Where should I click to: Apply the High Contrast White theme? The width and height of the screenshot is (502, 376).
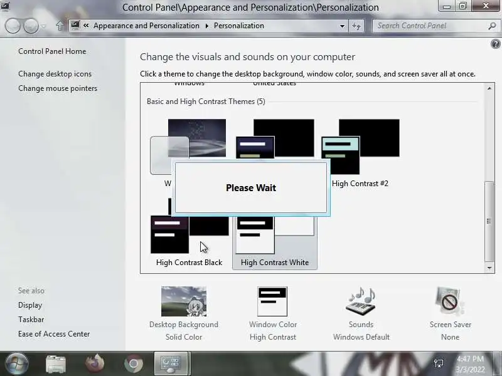click(275, 243)
